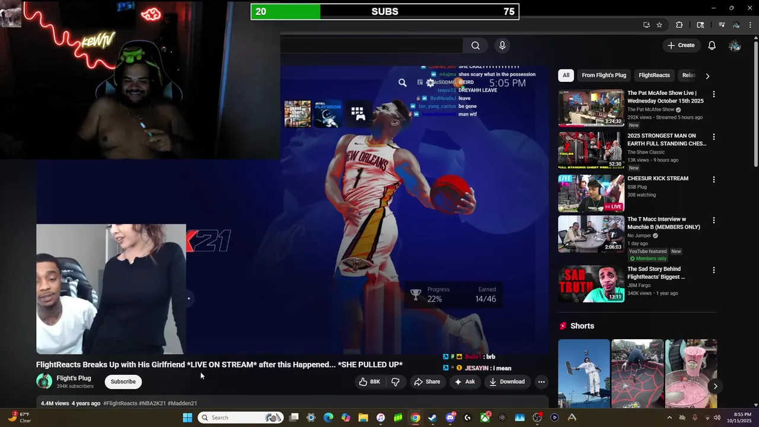Screen dimensions: 759x427
Task: Click microphone icon in system tray
Action: point(695,418)
